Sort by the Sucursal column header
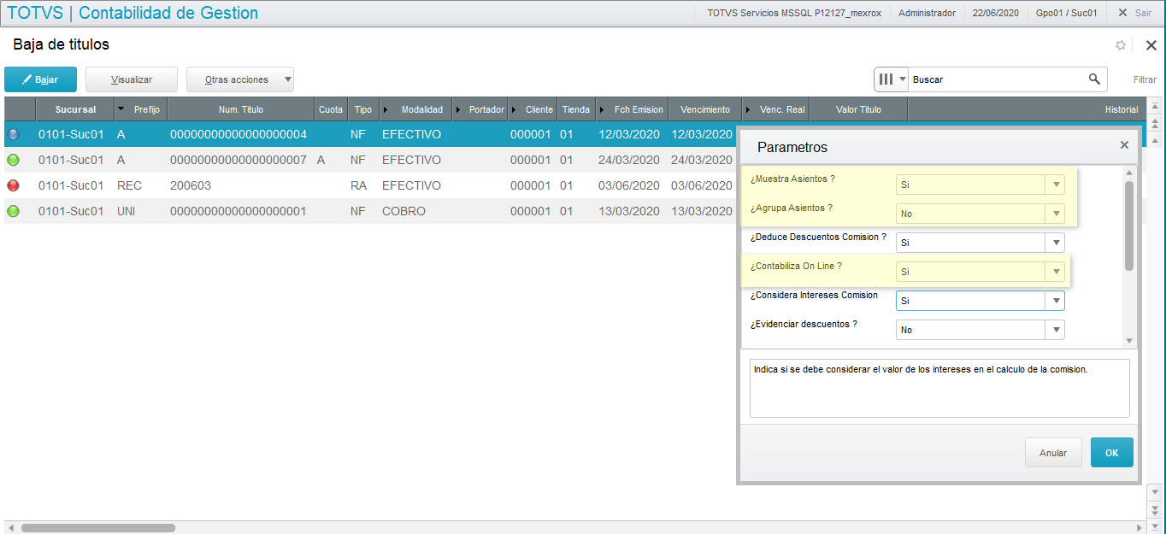Image resolution: width=1166 pixels, height=534 pixels. (75, 109)
